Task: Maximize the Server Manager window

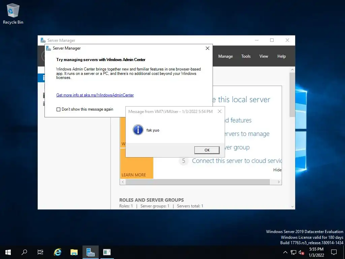Action: (x=272, y=40)
